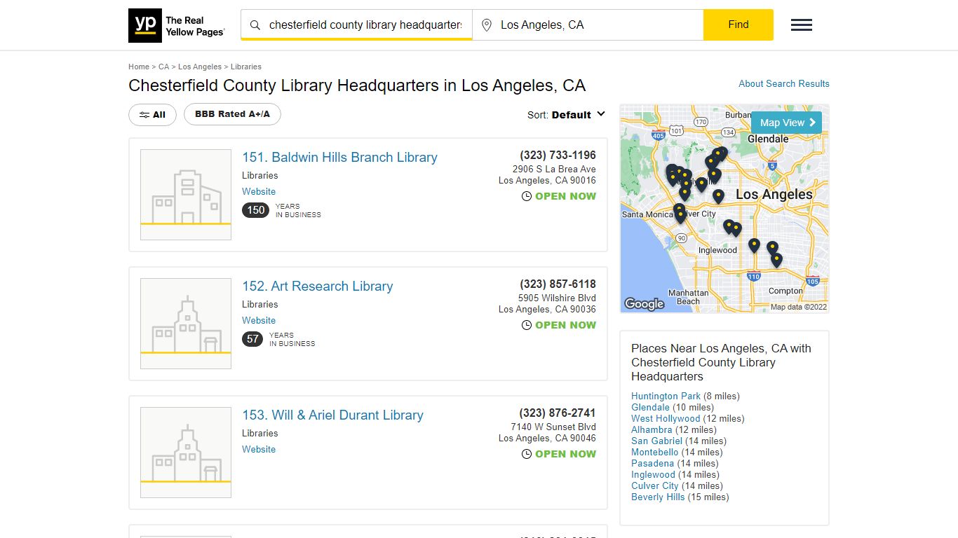This screenshot has width=958, height=538.
Task: Click the YP Yellow Pages logo
Action: point(177,25)
